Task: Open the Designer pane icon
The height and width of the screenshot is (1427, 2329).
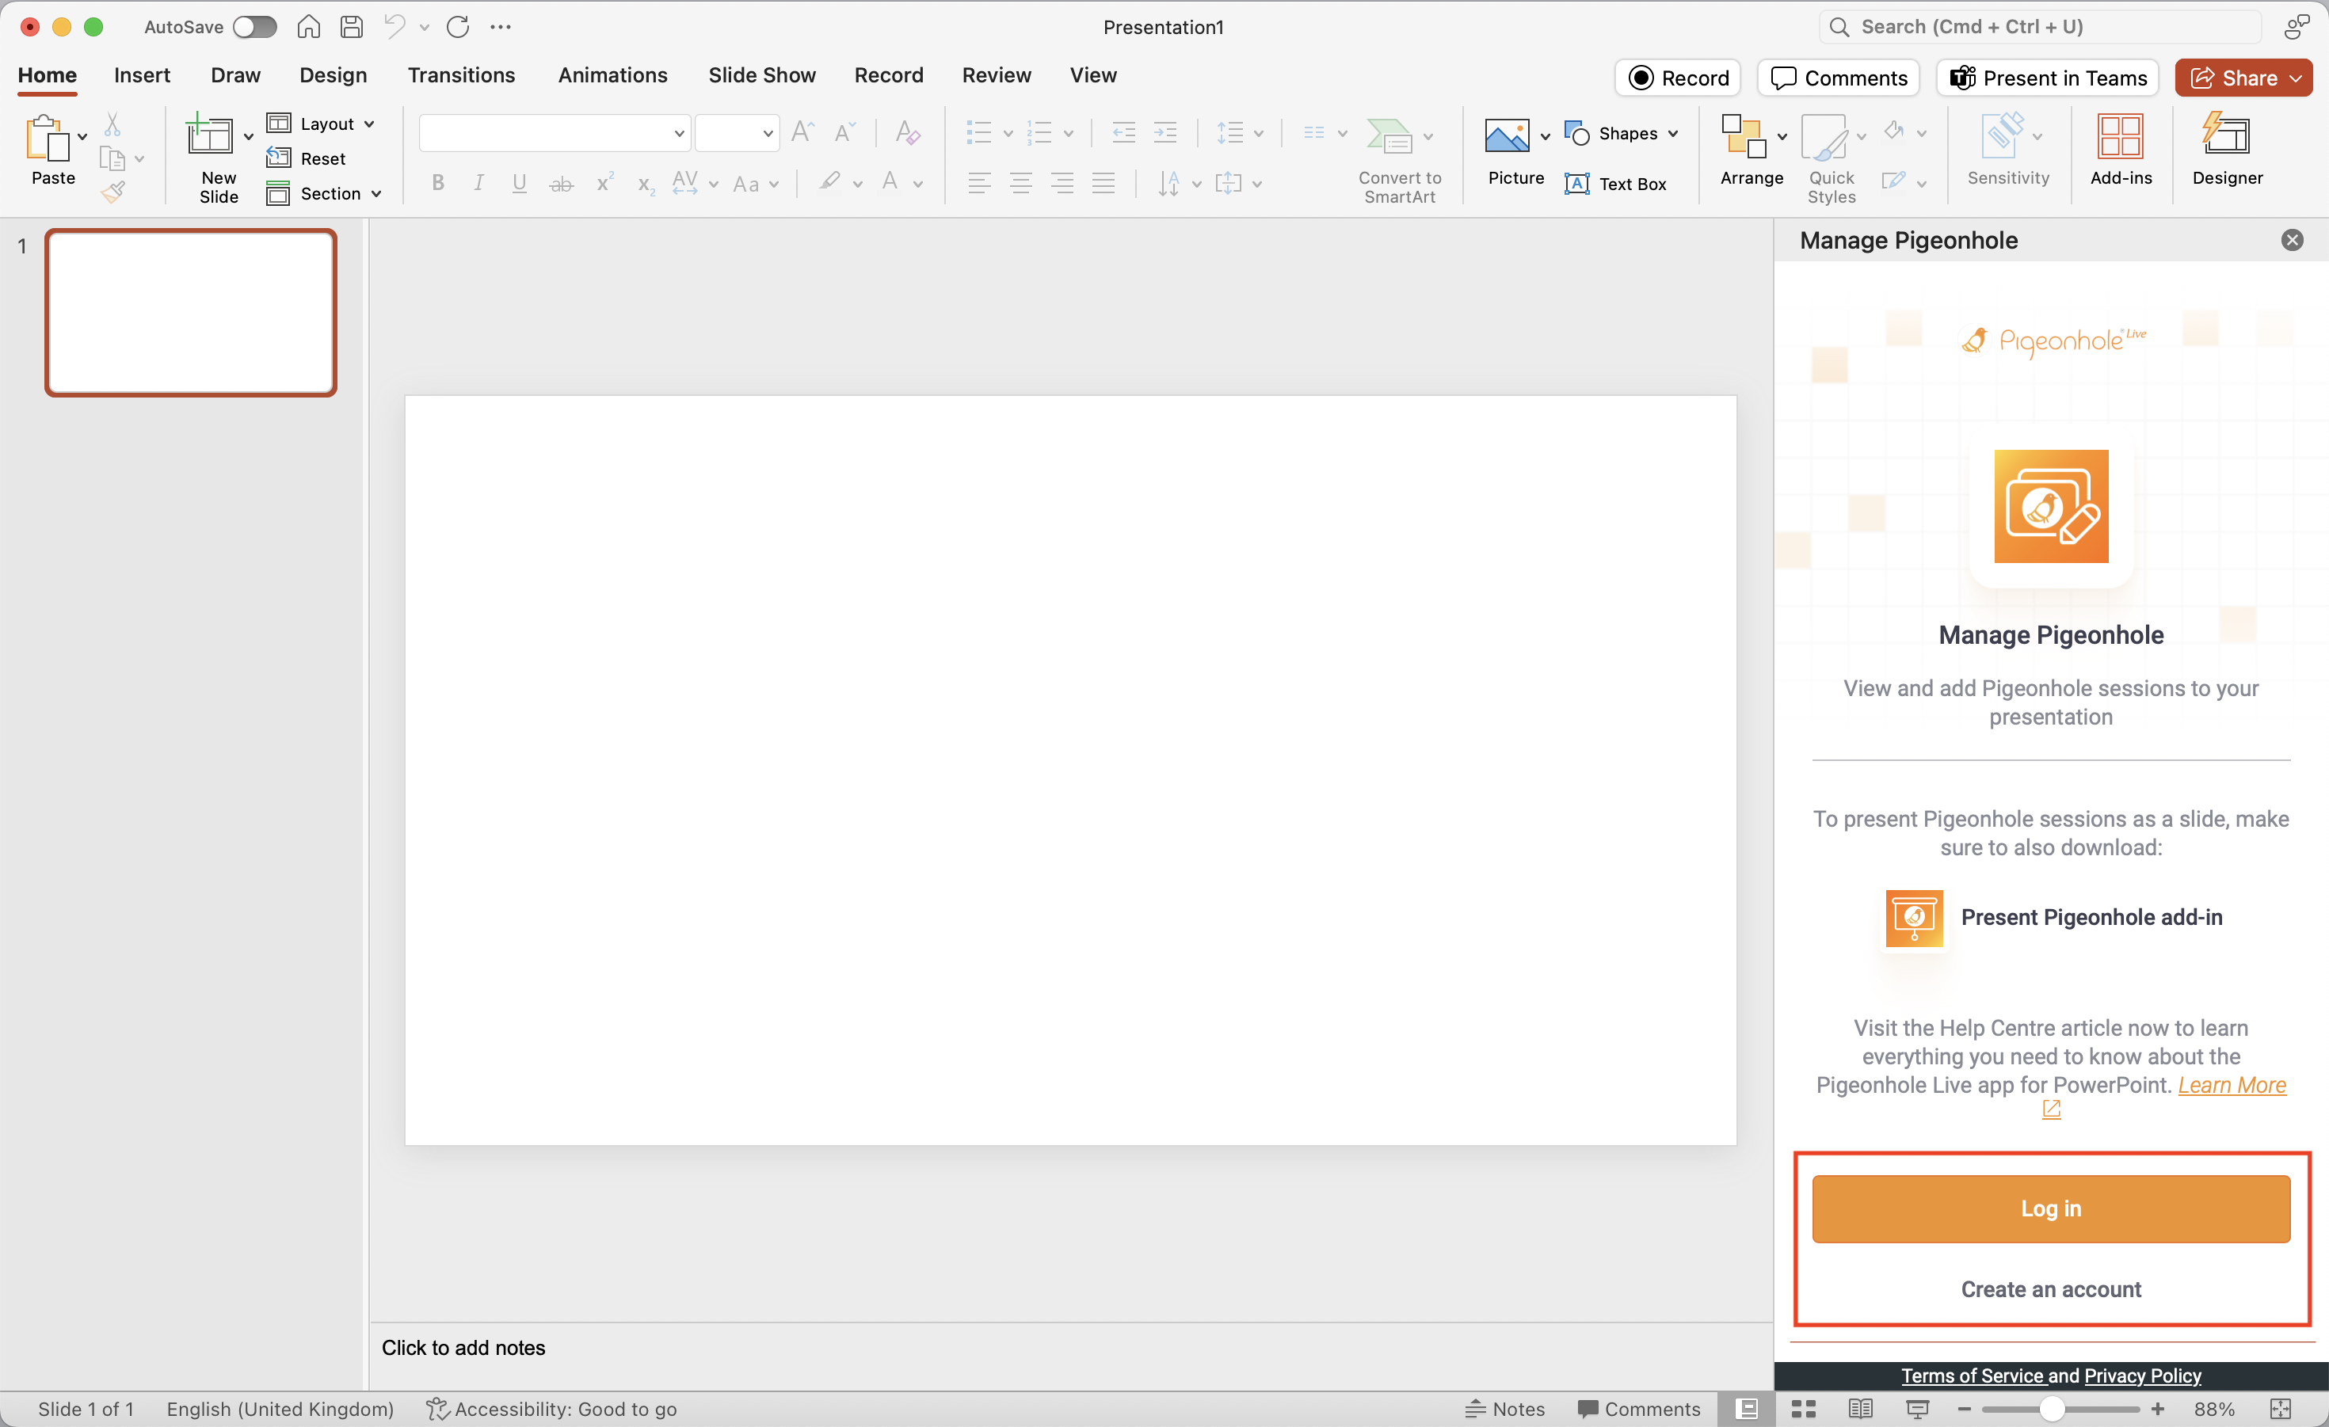Action: (2227, 134)
